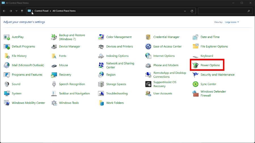Click the Keyboard icon

195,57
